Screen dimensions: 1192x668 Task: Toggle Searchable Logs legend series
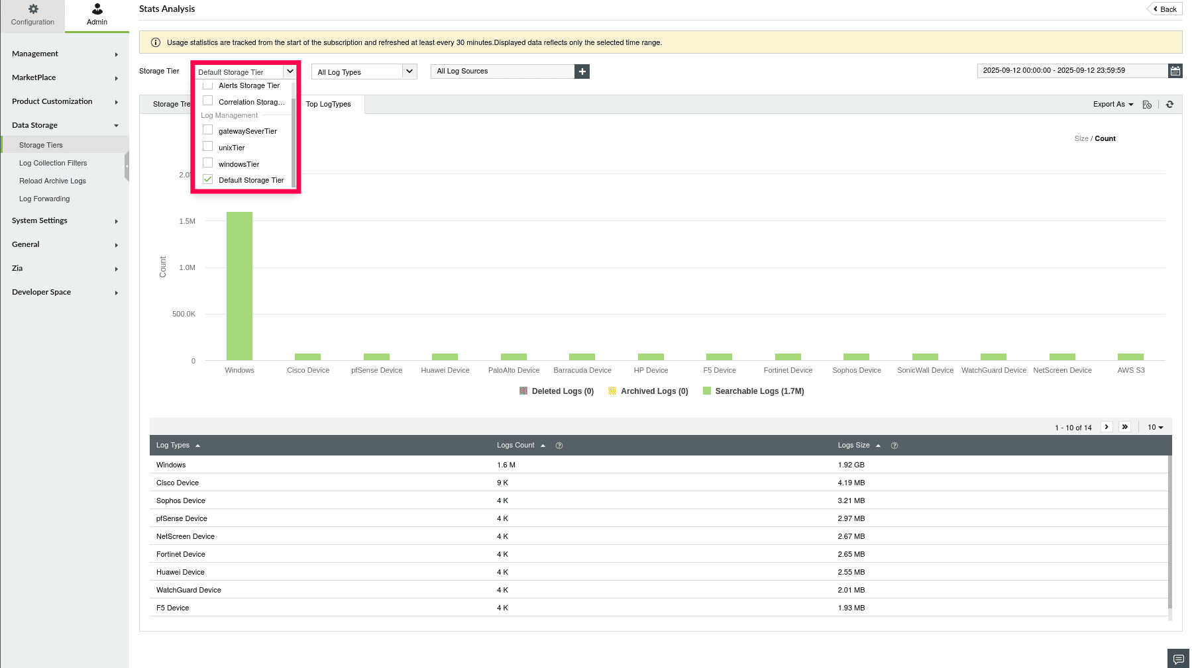pos(753,391)
